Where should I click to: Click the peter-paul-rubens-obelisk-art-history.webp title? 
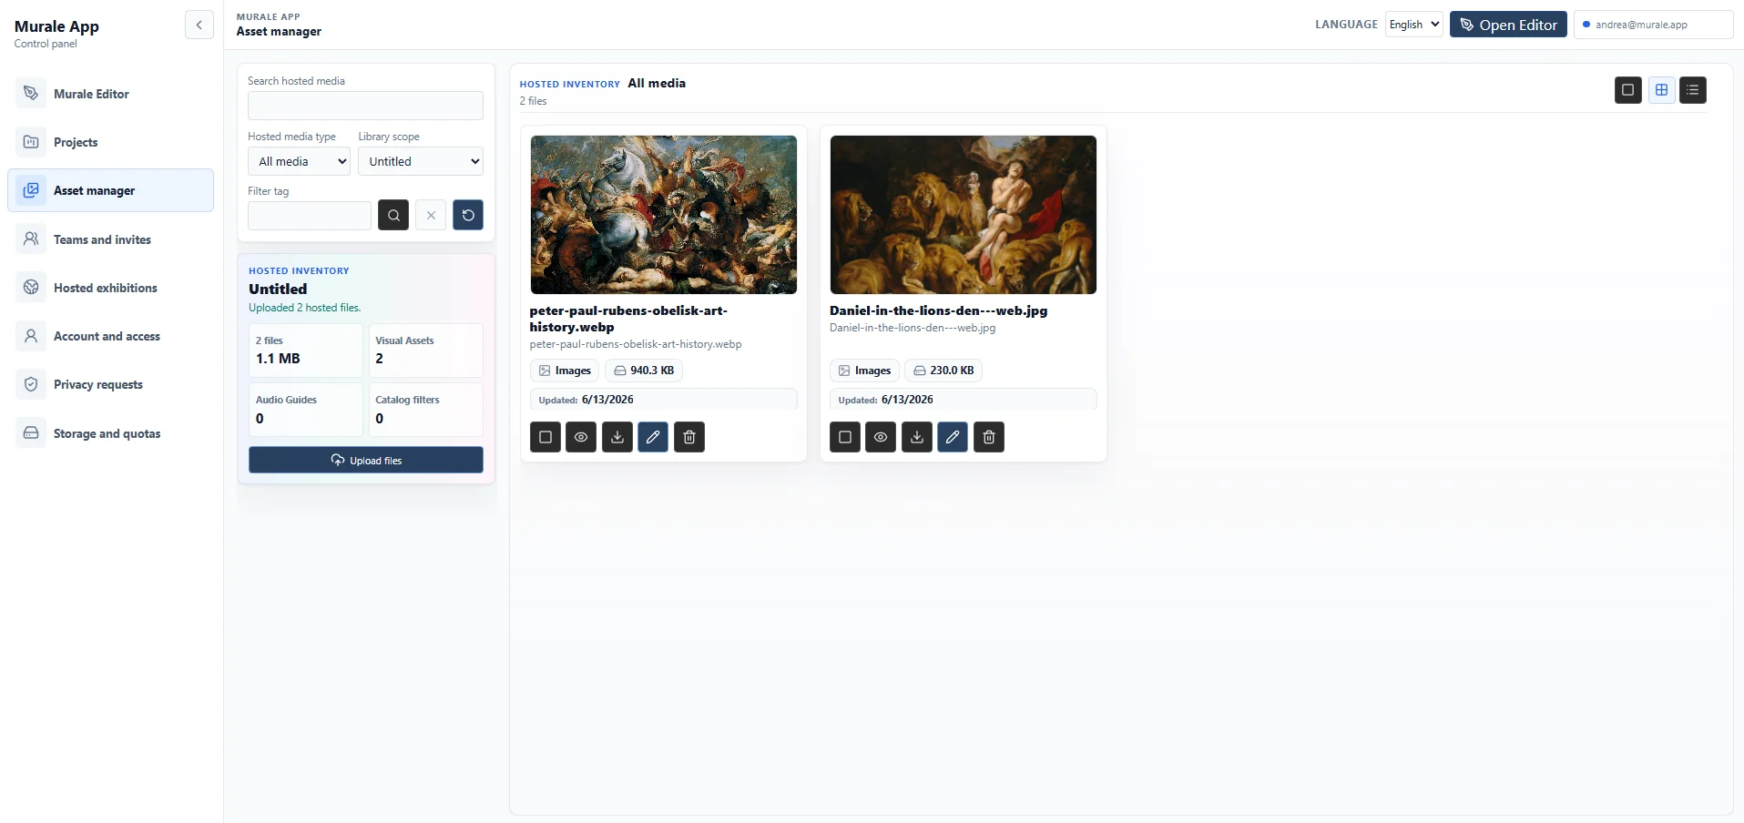tap(628, 319)
